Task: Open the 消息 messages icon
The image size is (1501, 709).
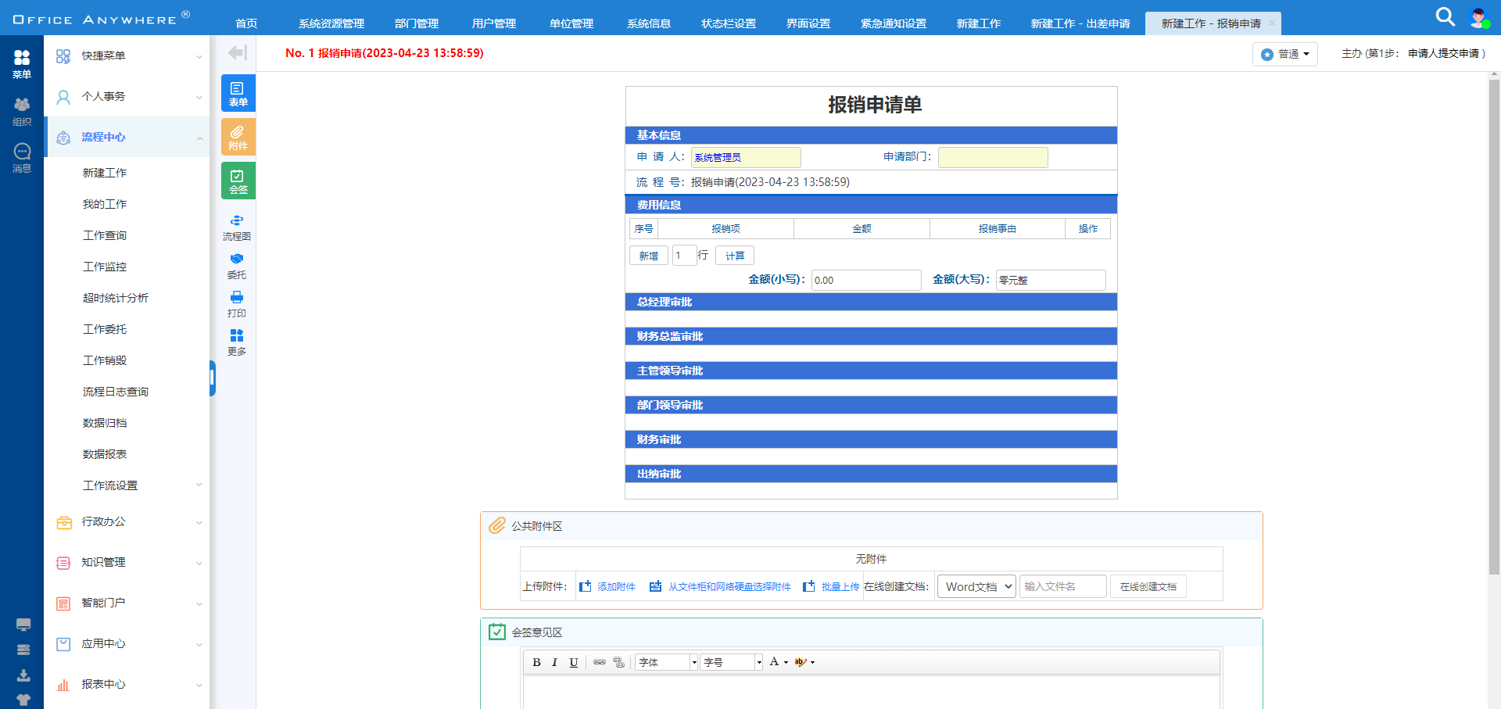Action: 22,158
